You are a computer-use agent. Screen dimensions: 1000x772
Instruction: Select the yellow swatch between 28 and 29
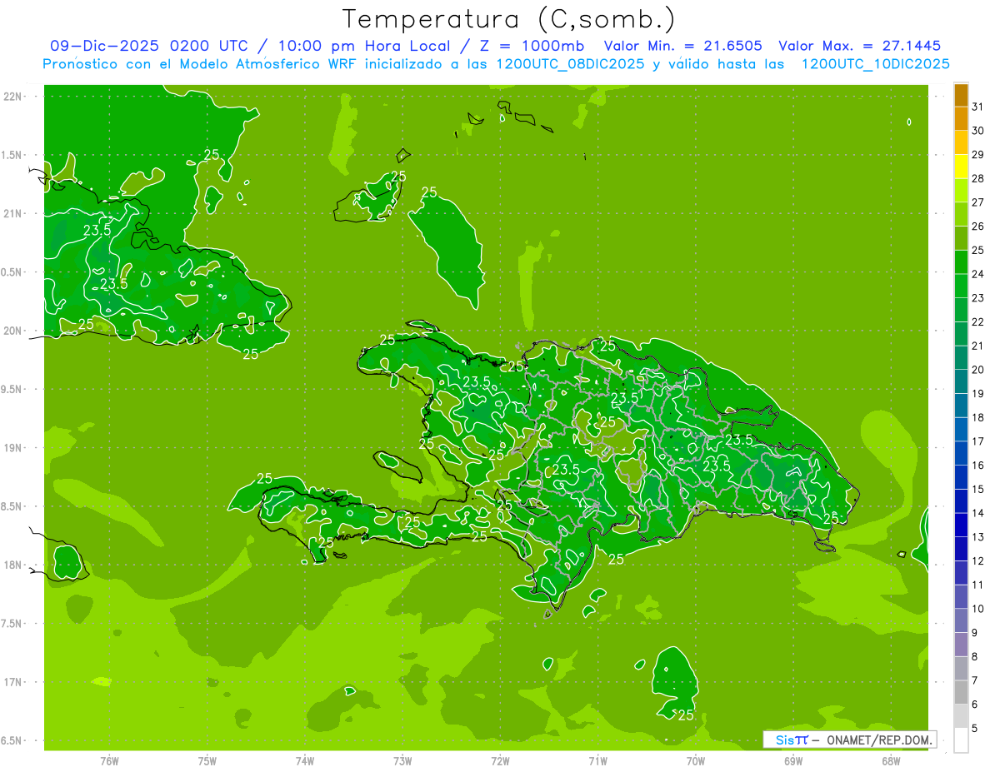[961, 167]
